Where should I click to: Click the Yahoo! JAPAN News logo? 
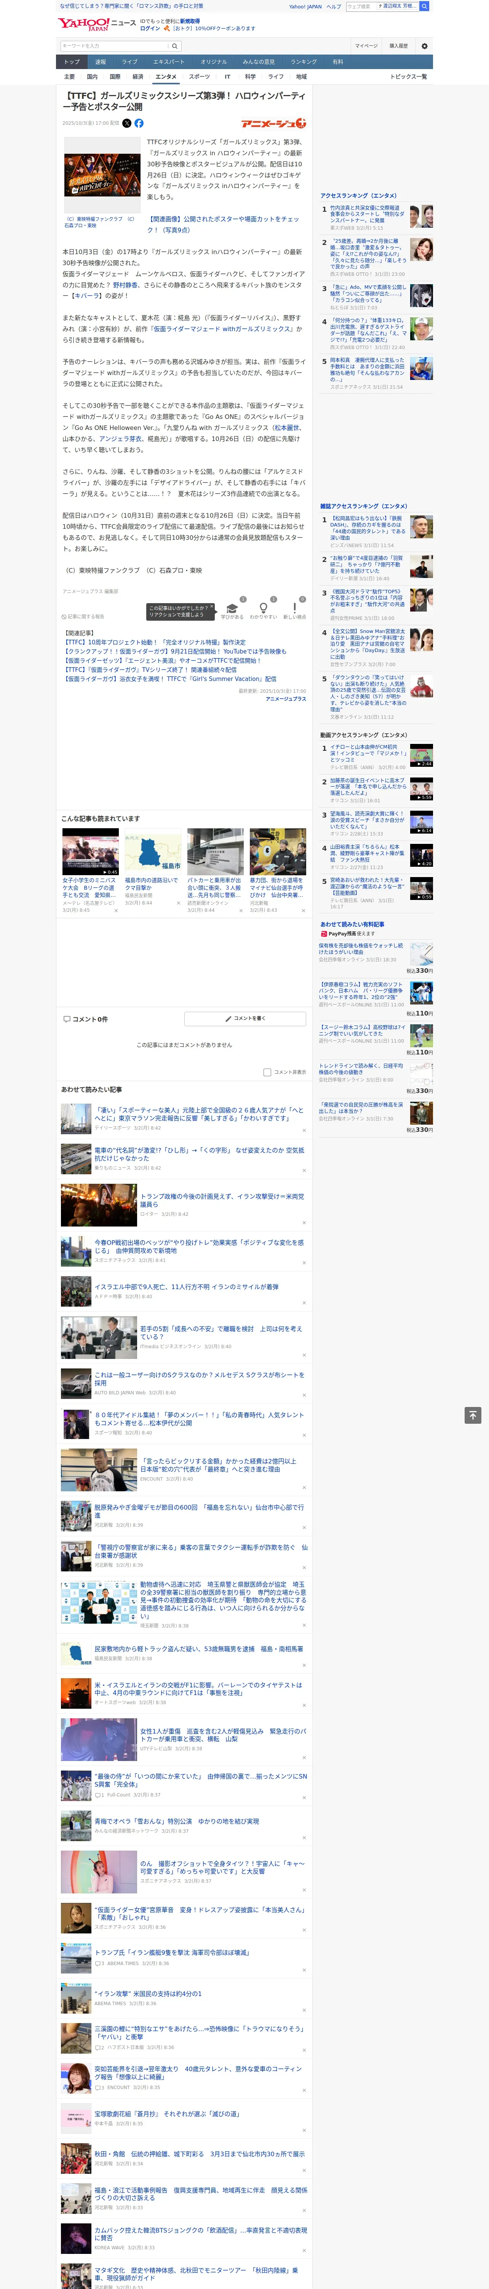pos(97,24)
